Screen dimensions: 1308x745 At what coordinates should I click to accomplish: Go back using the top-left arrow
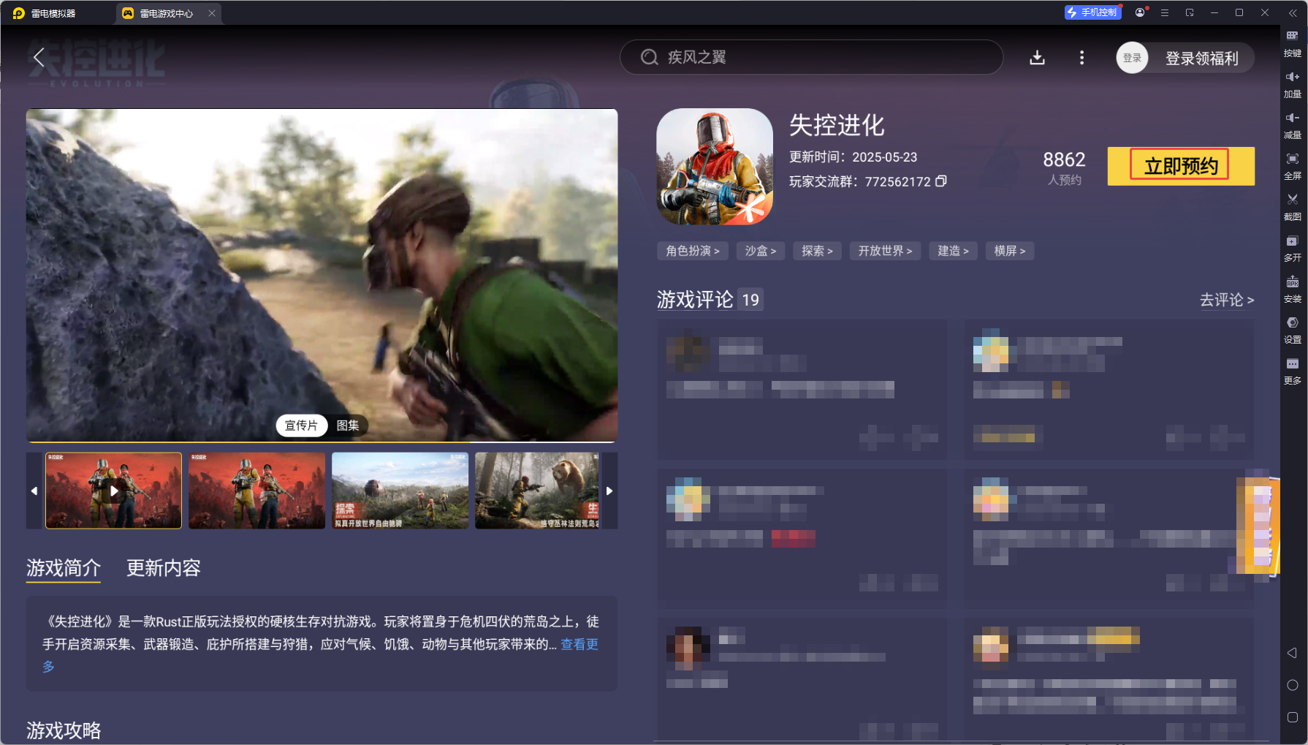click(x=39, y=58)
